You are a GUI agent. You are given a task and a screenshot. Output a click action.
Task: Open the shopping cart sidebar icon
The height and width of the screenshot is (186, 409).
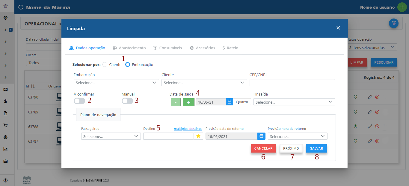pyautogui.click(x=5, y=125)
